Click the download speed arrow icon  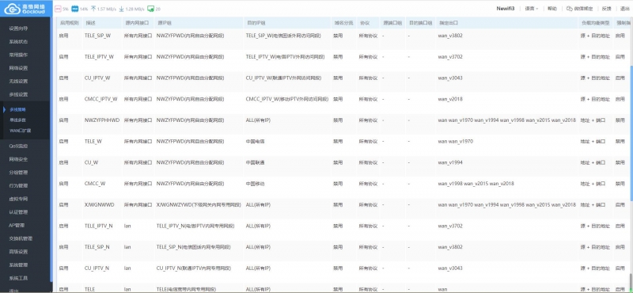click(122, 9)
